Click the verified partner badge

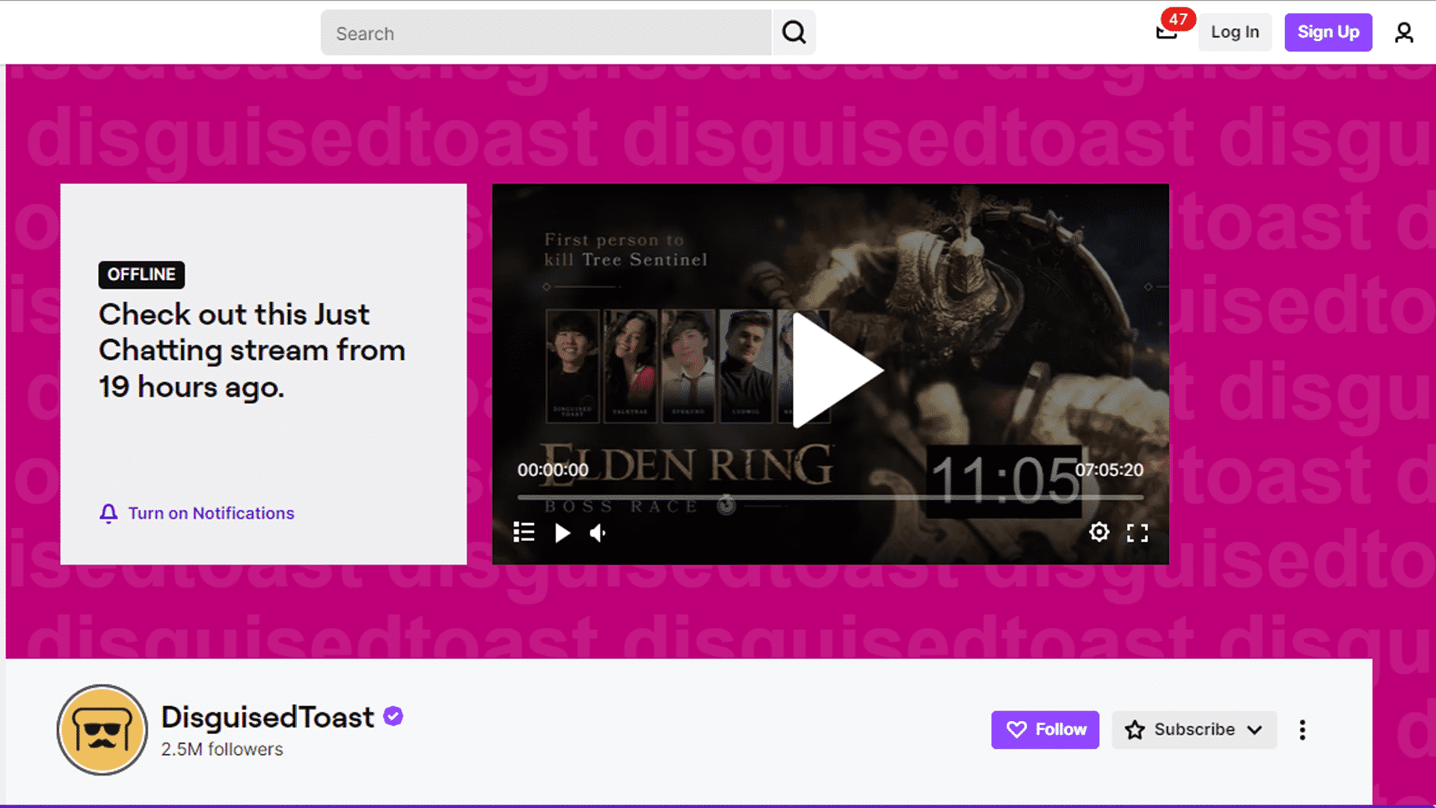393,716
